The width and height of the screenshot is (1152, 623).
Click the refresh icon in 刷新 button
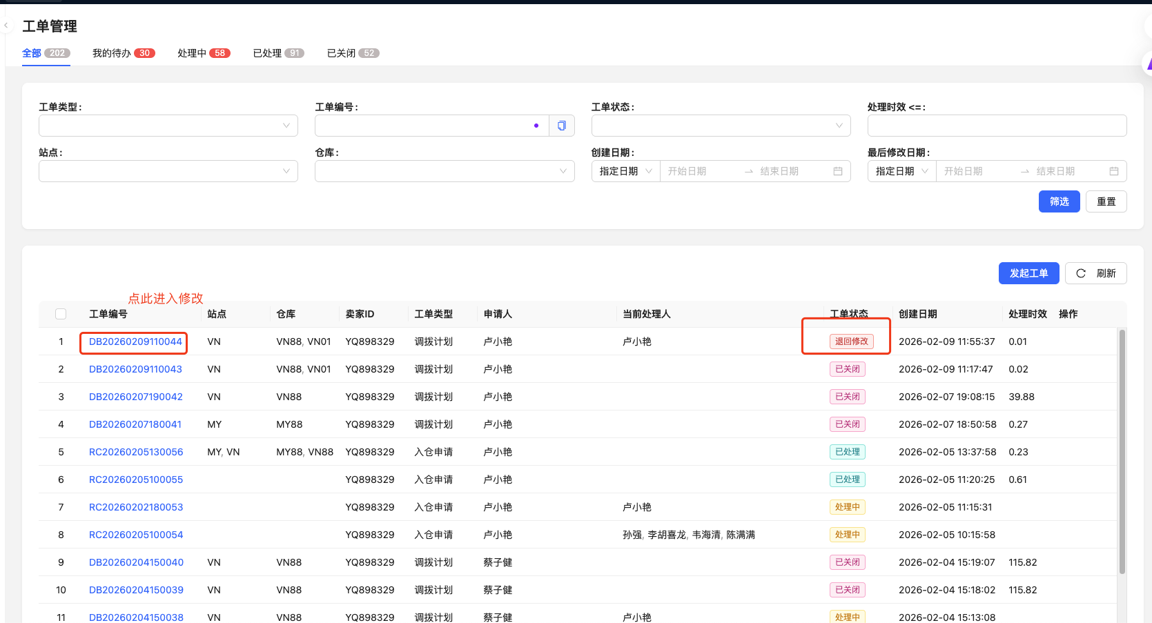(x=1081, y=273)
